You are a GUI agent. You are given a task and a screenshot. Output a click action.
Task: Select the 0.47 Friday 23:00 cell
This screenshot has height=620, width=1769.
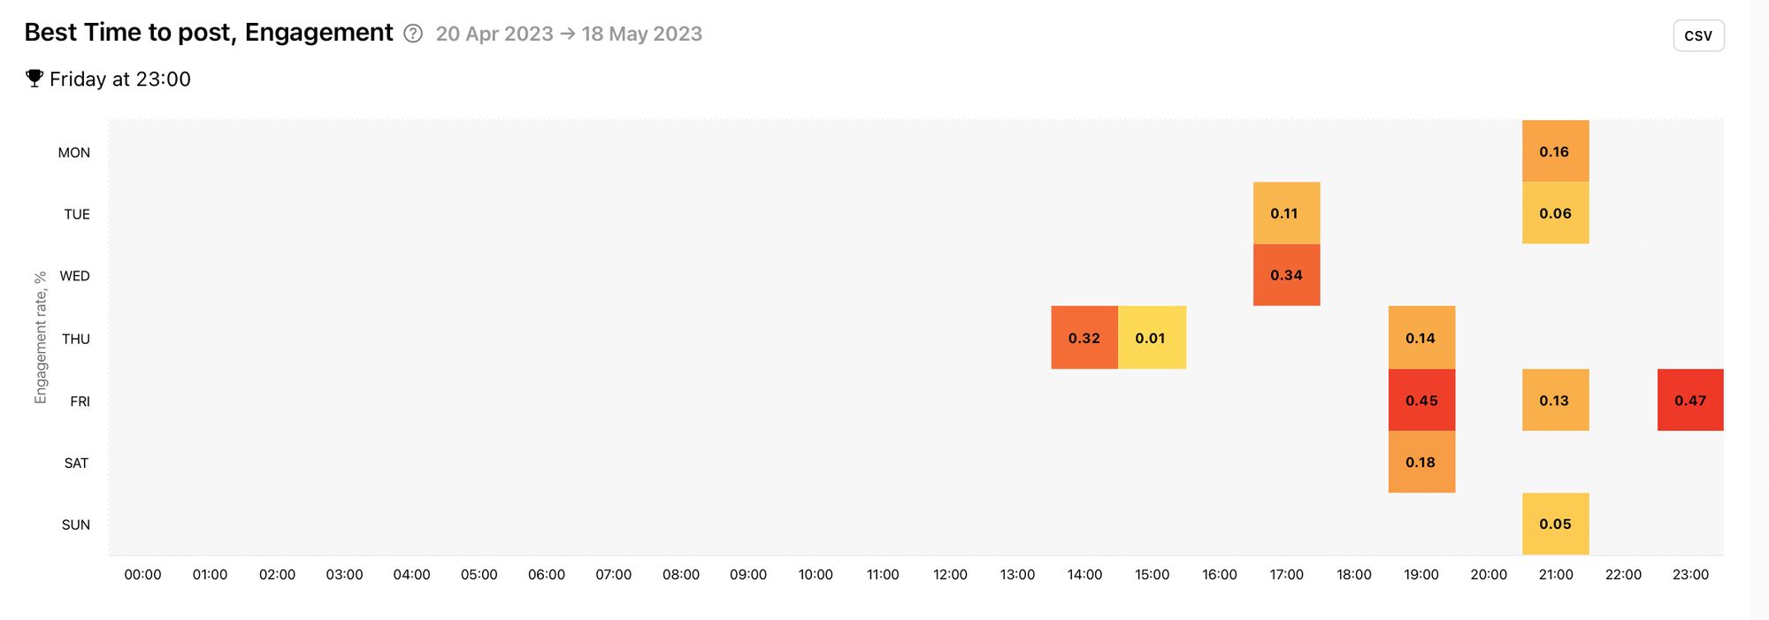(1690, 400)
